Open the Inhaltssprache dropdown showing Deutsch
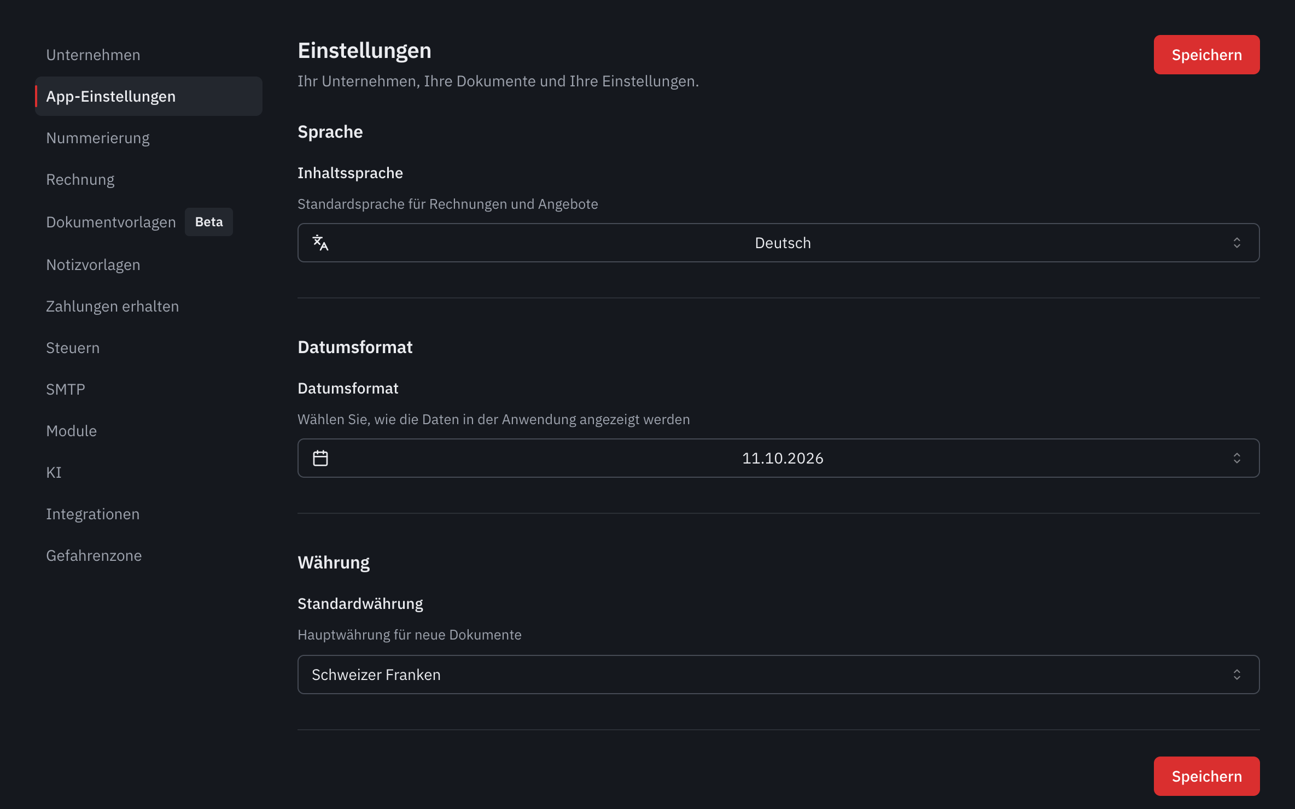 [x=778, y=243]
